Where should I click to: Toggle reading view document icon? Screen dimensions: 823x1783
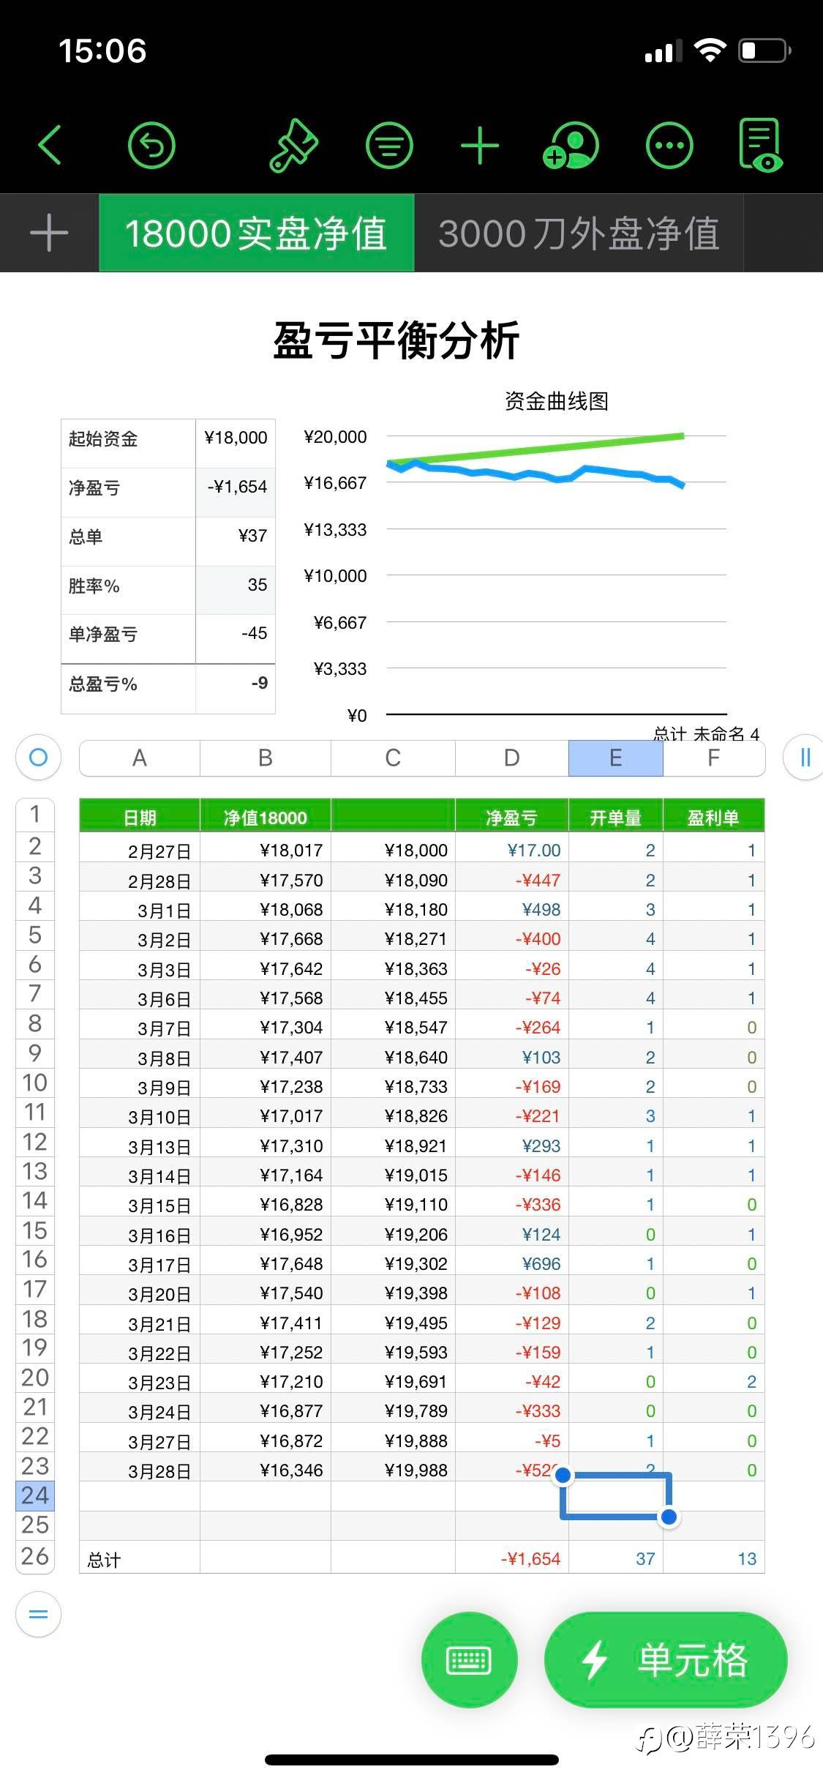tap(761, 145)
